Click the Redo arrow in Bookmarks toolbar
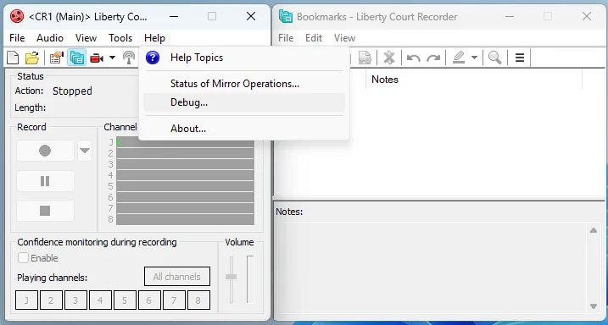This screenshot has height=325, width=608. point(433,58)
